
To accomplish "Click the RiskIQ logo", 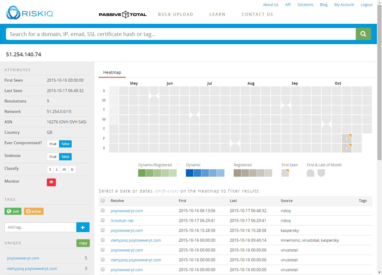I will click(x=30, y=13).
